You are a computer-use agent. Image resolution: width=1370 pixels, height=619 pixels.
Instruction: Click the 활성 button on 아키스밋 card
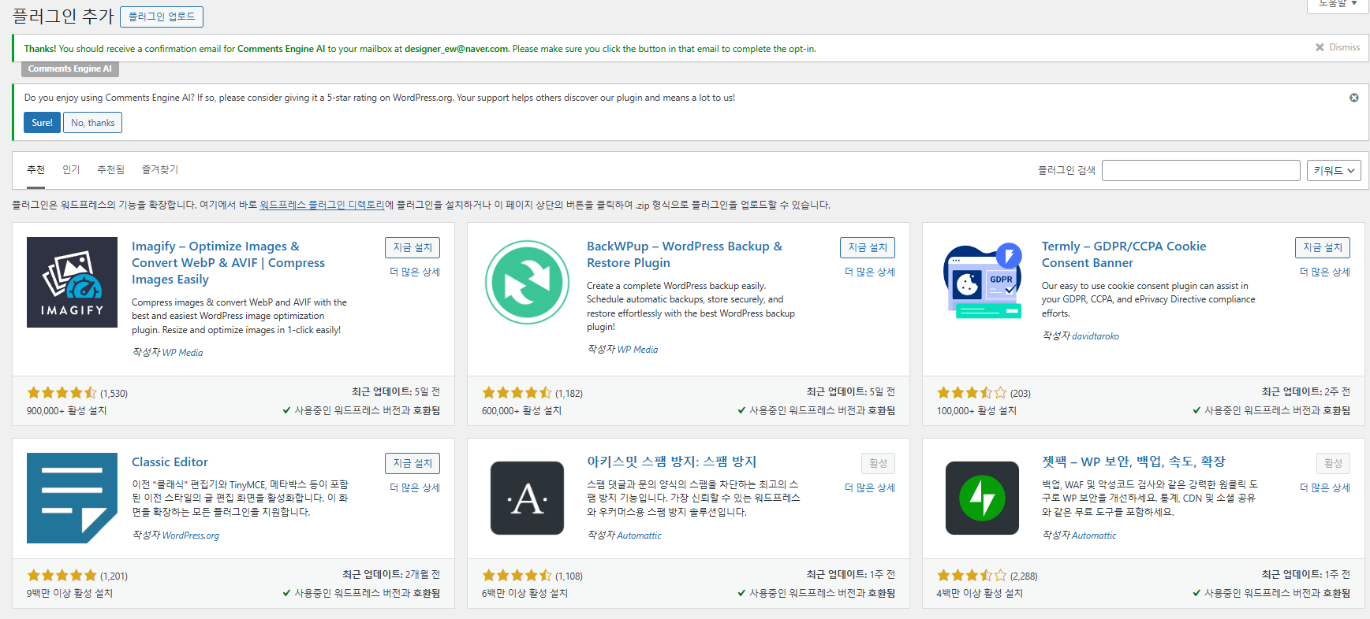click(x=878, y=463)
